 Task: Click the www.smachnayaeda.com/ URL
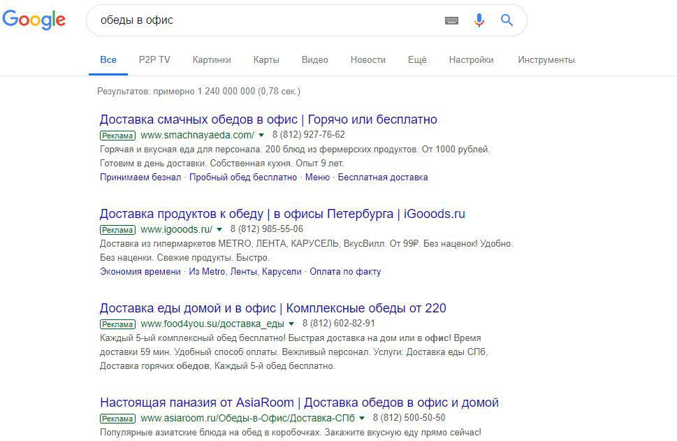(197, 135)
